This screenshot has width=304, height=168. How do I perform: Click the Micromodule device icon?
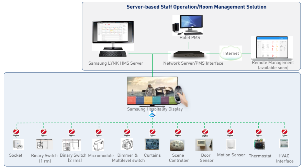[x=99, y=145]
